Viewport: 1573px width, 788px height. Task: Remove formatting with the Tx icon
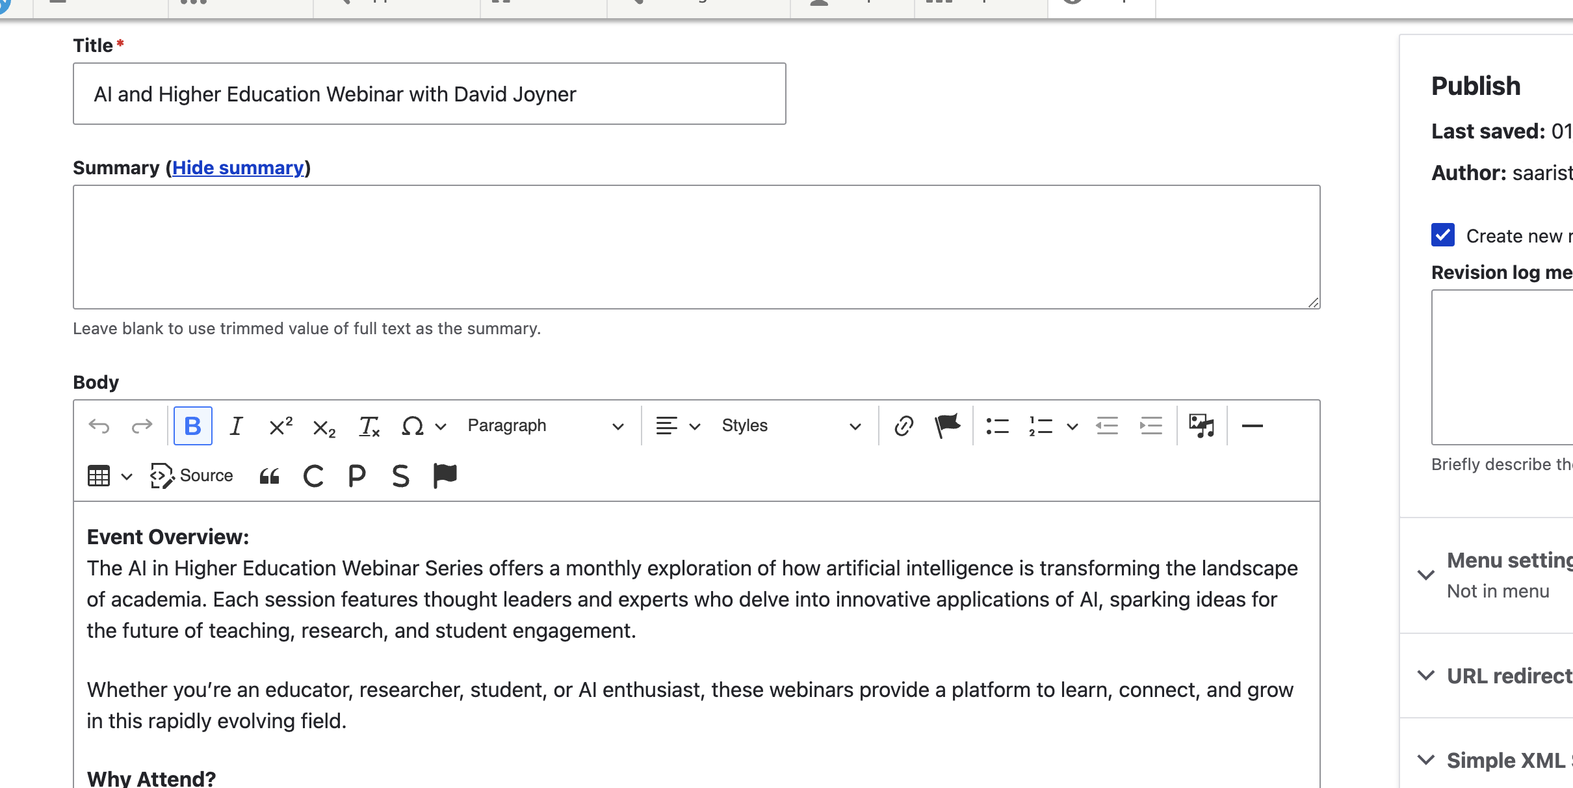click(x=369, y=427)
